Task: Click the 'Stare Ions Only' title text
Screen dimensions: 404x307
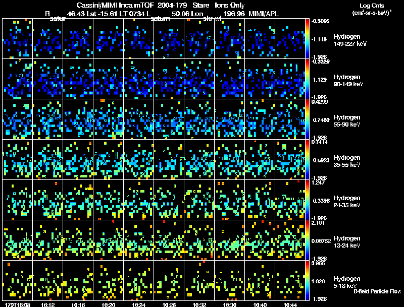Action: point(219,5)
